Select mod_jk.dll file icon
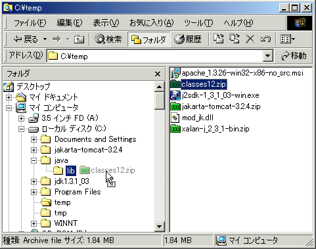 point(175,118)
